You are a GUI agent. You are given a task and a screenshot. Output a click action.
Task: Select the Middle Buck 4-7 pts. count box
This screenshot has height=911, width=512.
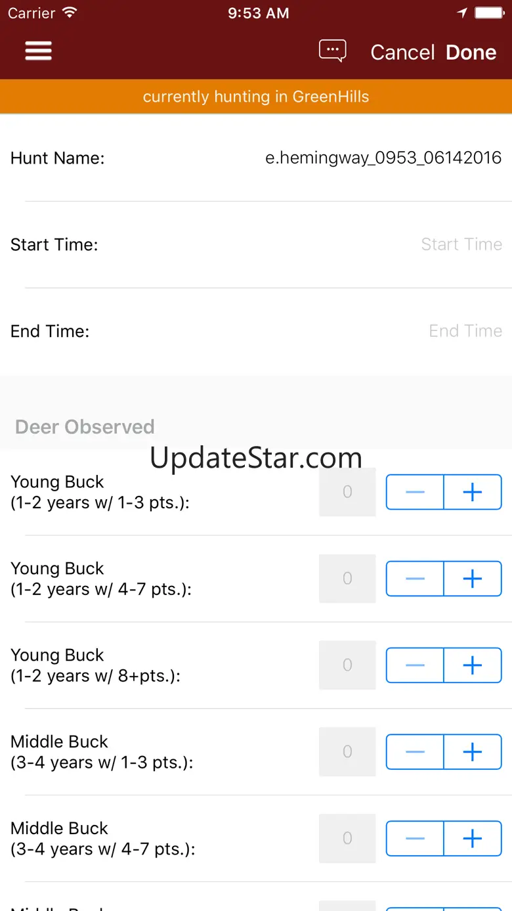click(347, 839)
